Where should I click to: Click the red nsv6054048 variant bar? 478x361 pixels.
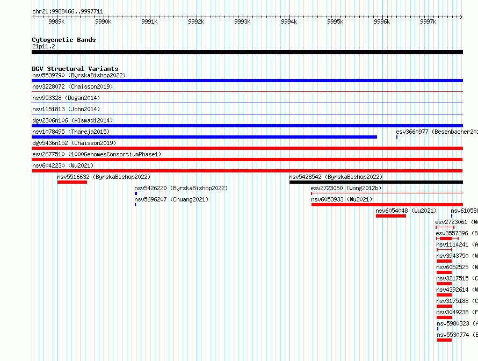tap(391, 216)
